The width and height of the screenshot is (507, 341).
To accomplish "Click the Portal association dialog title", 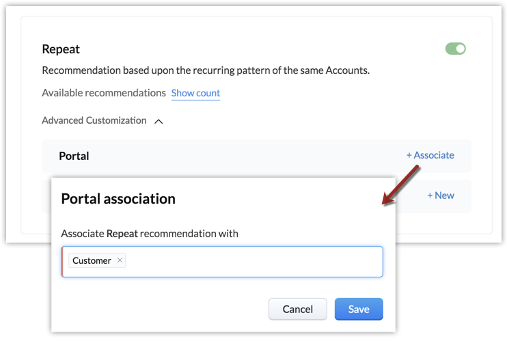I will click(118, 199).
